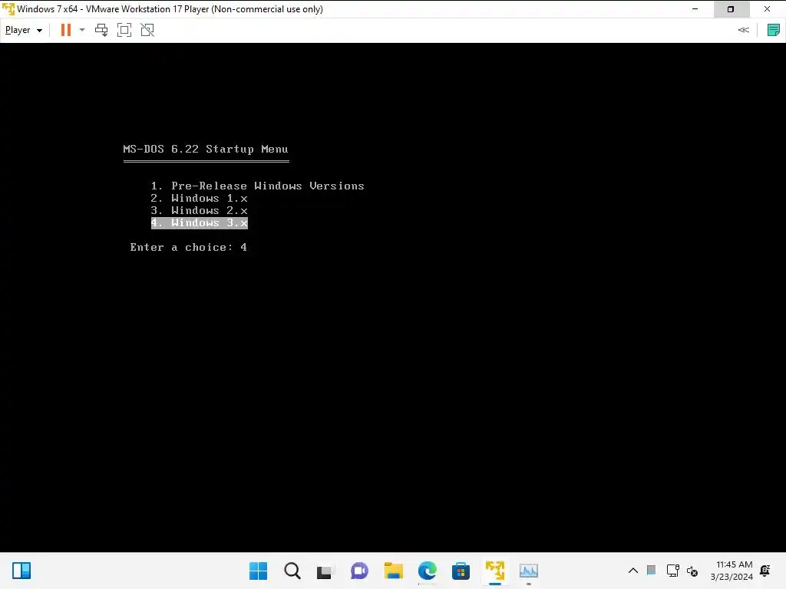Click the VMware title bar app icon
This screenshot has width=786, height=589.
point(8,9)
